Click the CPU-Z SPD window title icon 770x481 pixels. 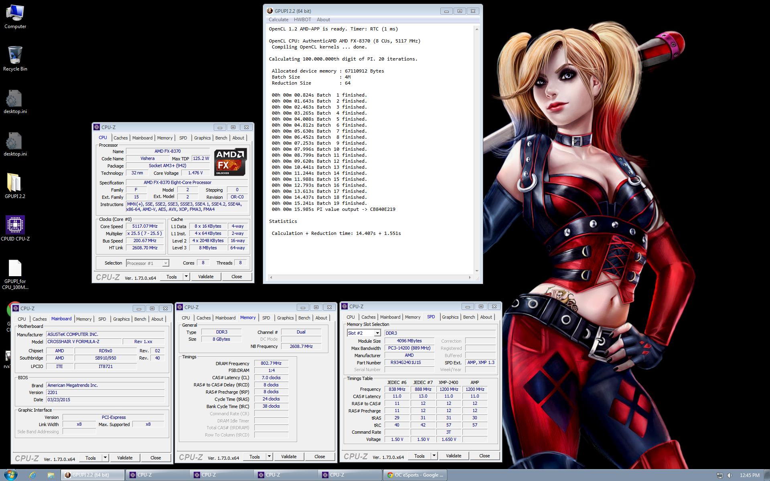pyautogui.click(x=344, y=306)
